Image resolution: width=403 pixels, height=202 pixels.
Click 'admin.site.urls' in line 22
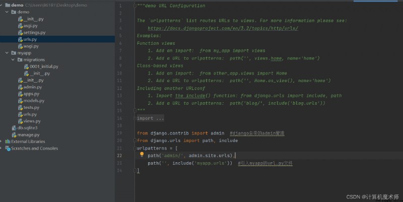210,156
